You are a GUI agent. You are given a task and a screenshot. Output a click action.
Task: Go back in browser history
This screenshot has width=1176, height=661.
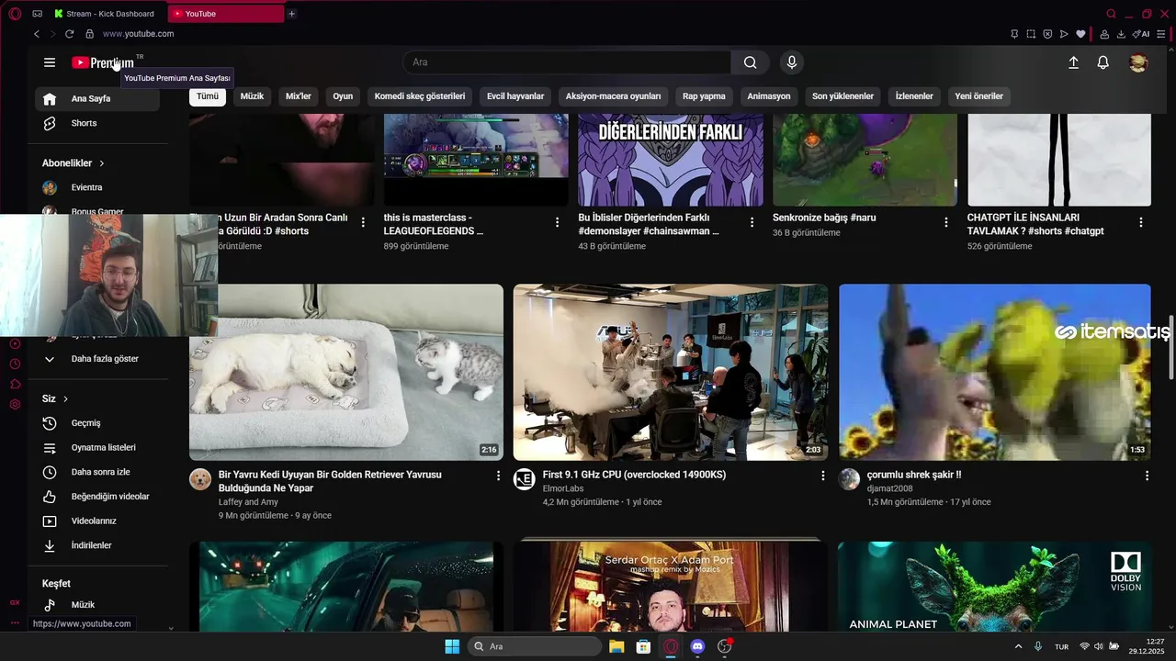tap(37, 34)
